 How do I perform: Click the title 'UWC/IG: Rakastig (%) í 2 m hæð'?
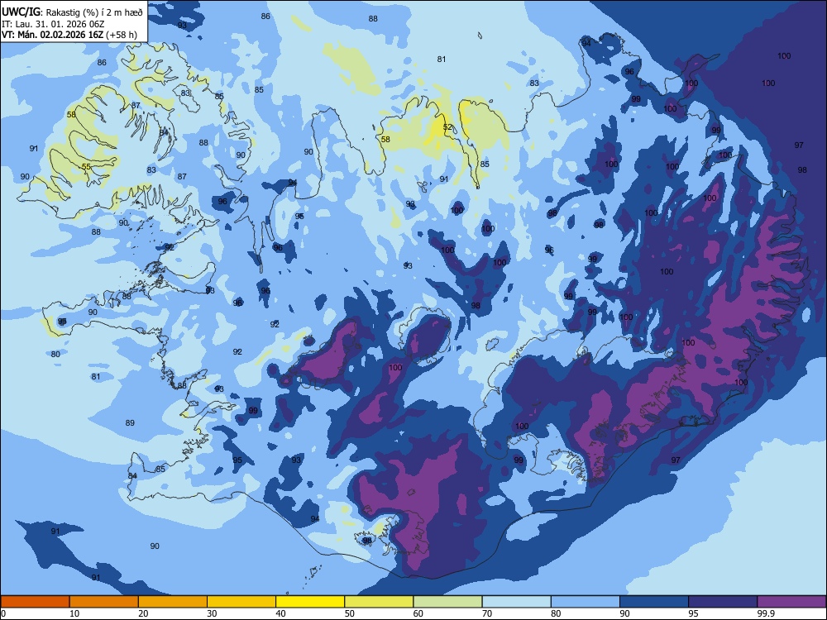73,12
